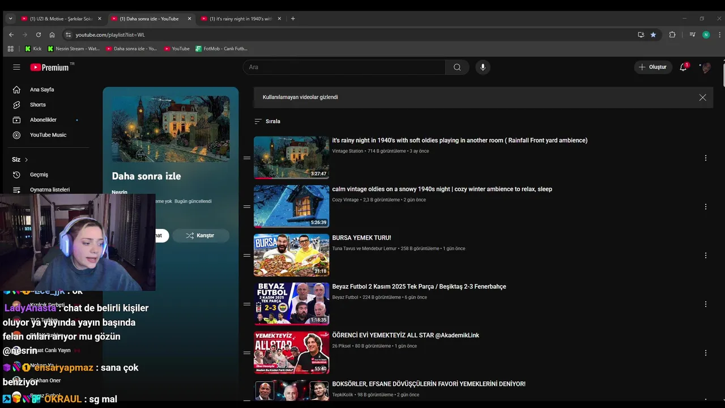Reload the current page
This screenshot has width=725, height=408.
click(x=39, y=35)
